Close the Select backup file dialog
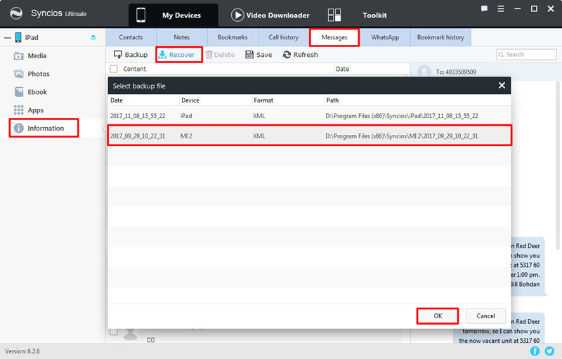This screenshot has width=562, height=359. pyautogui.click(x=502, y=85)
